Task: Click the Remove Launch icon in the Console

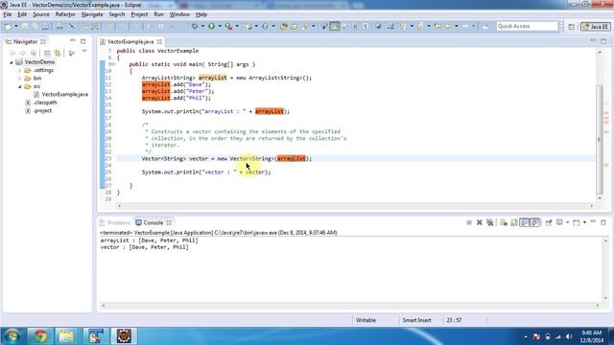Action: click(x=480, y=222)
